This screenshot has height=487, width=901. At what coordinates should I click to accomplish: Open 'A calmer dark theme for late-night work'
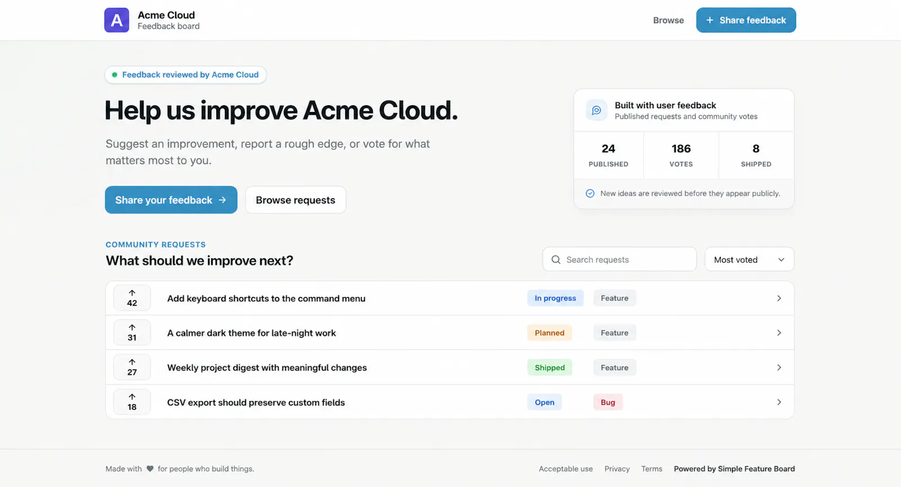coord(251,333)
